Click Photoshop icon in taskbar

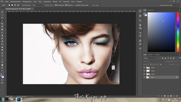point(19,99)
